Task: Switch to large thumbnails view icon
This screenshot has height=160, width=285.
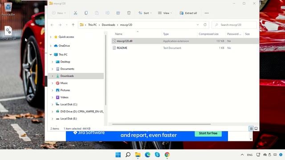Action: 256,128
